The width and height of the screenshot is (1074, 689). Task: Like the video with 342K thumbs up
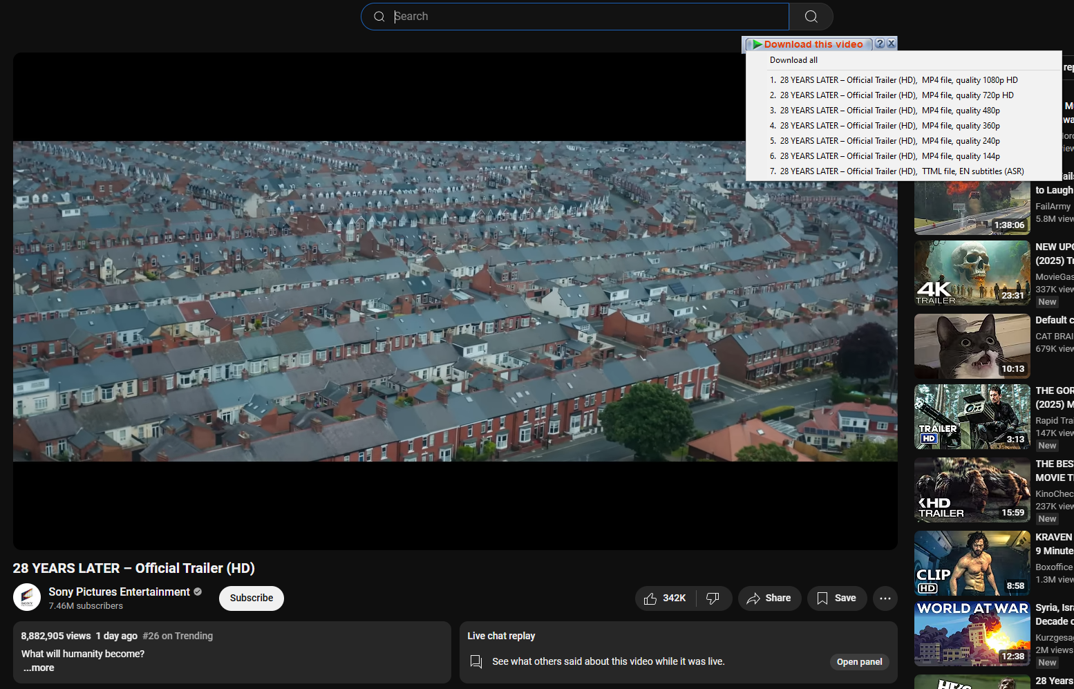tap(665, 598)
